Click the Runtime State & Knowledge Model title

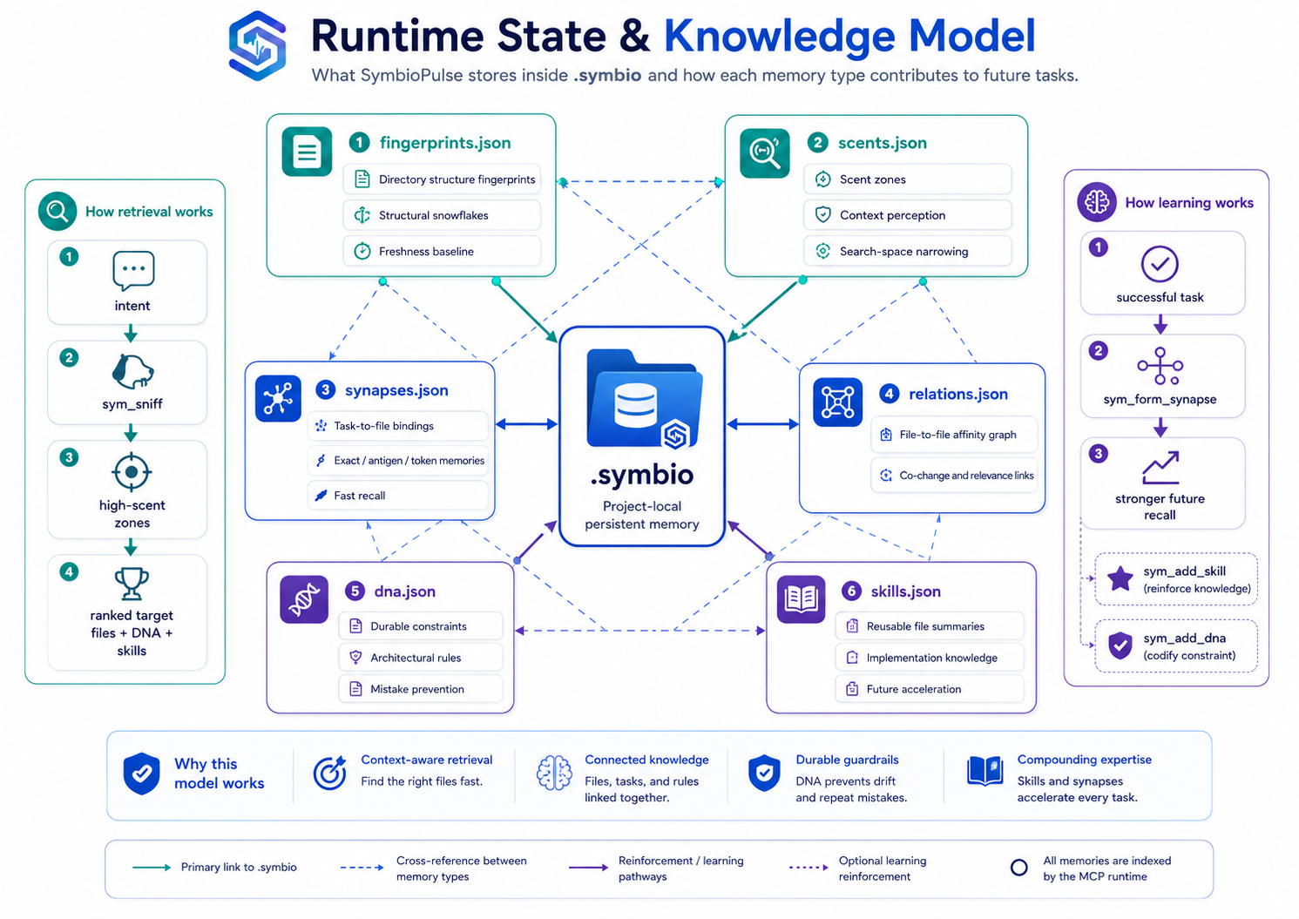673,37
